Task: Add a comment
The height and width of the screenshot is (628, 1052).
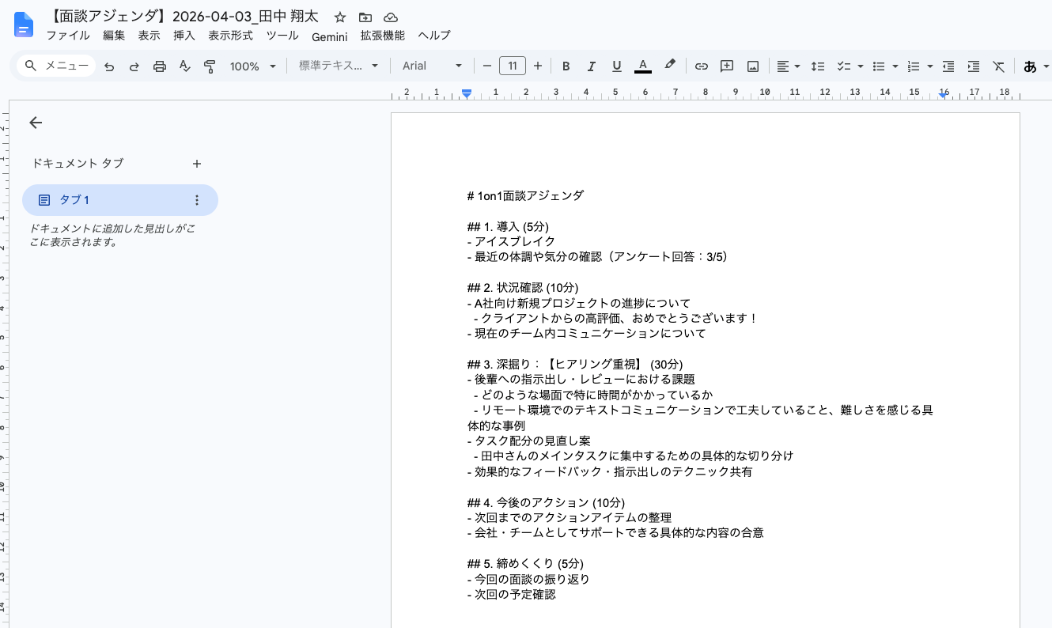Action: tap(727, 66)
